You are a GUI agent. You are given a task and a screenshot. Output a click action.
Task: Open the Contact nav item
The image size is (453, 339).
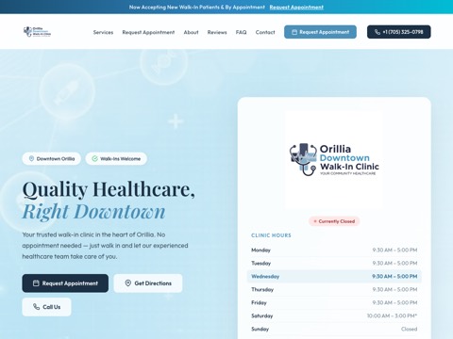coord(265,32)
